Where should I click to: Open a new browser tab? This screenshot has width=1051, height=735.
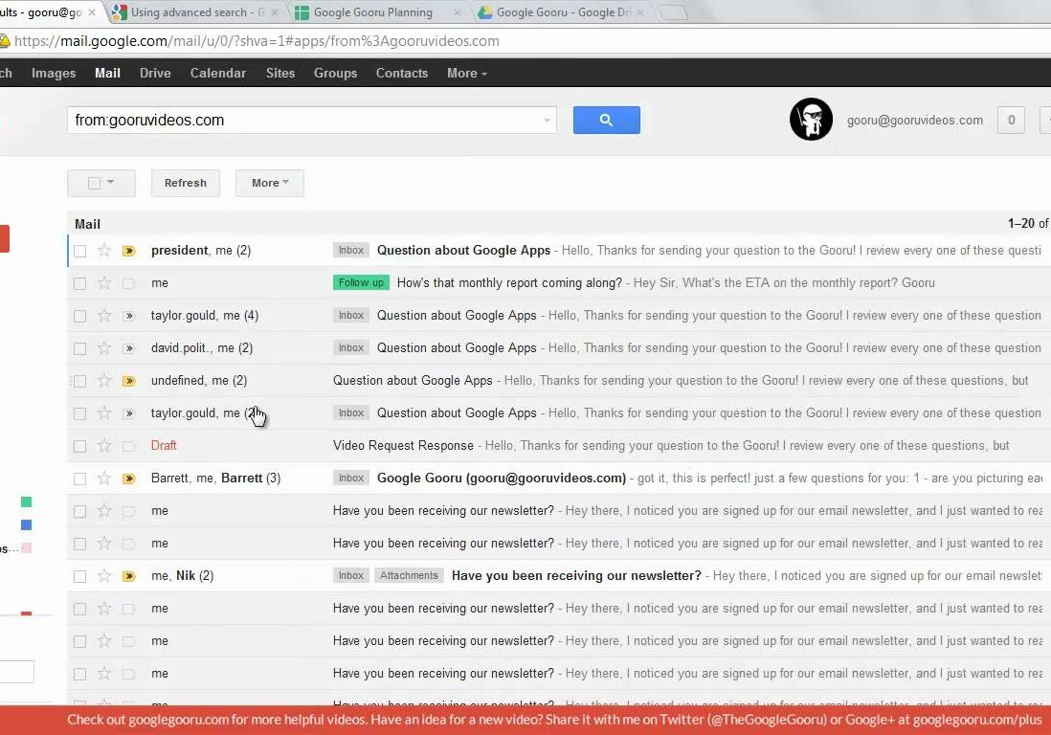tap(672, 12)
